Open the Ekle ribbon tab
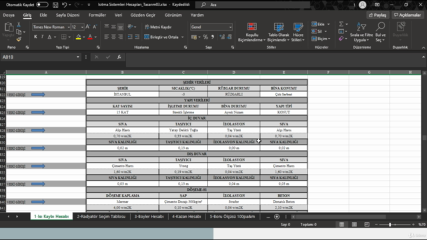427x240 pixels. click(x=43, y=15)
